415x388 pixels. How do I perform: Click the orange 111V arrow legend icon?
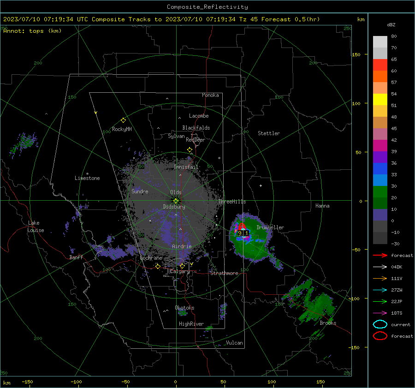(380, 278)
